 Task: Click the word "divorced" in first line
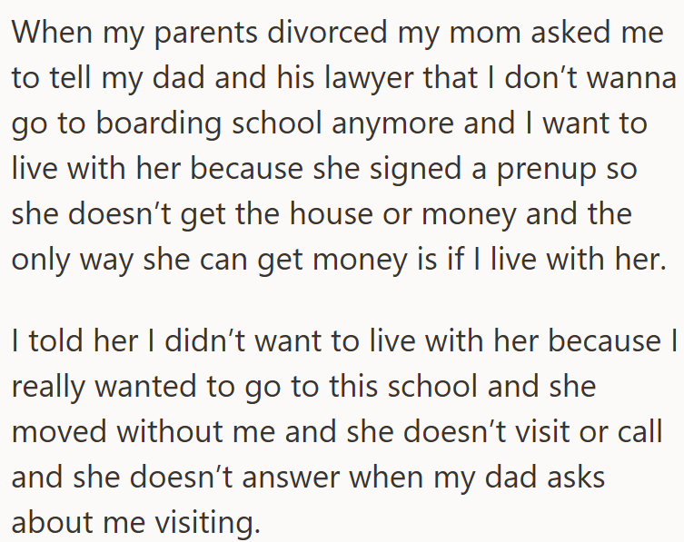coord(327,32)
